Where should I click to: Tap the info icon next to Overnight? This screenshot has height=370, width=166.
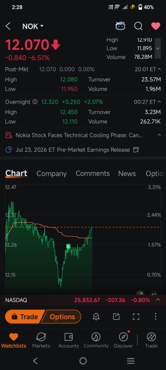pyautogui.click(x=35, y=102)
